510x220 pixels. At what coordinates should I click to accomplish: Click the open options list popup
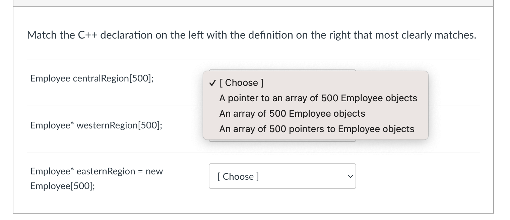coord(315,105)
